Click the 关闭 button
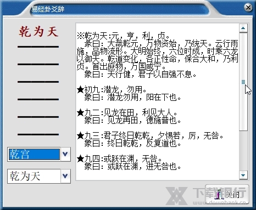256x210 pixels. [x=227, y=194]
